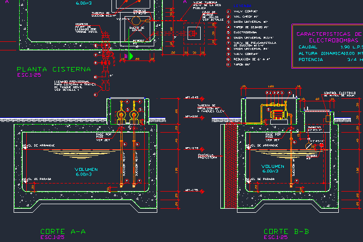Click the VIENE TUBERIA DE LA RED PUBLICA note

(207, 5)
